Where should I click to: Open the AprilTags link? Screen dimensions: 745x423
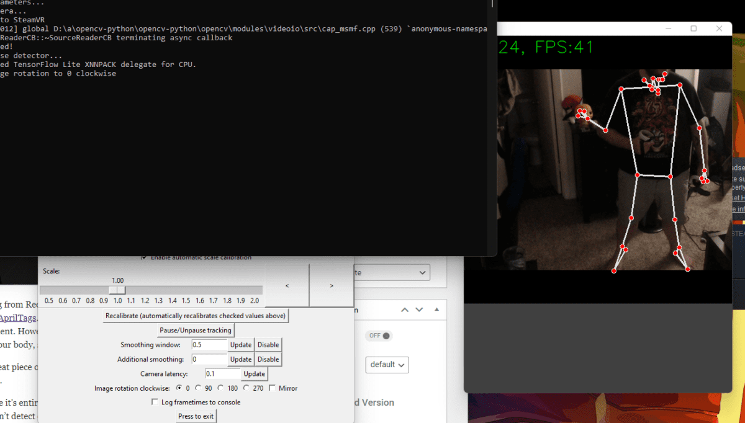tap(19, 318)
